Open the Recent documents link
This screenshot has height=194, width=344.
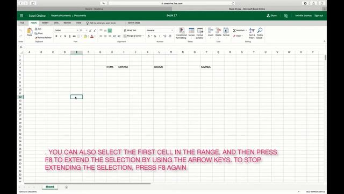[x=61, y=16]
